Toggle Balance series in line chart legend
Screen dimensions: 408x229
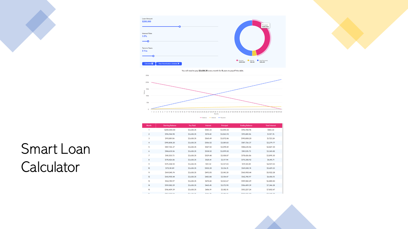[203, 118]
